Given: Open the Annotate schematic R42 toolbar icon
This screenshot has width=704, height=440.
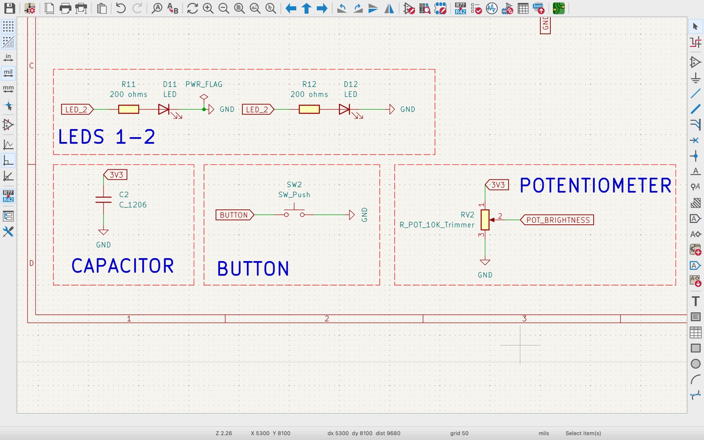Looking at the screenshot, I should (x=460, y=8).
